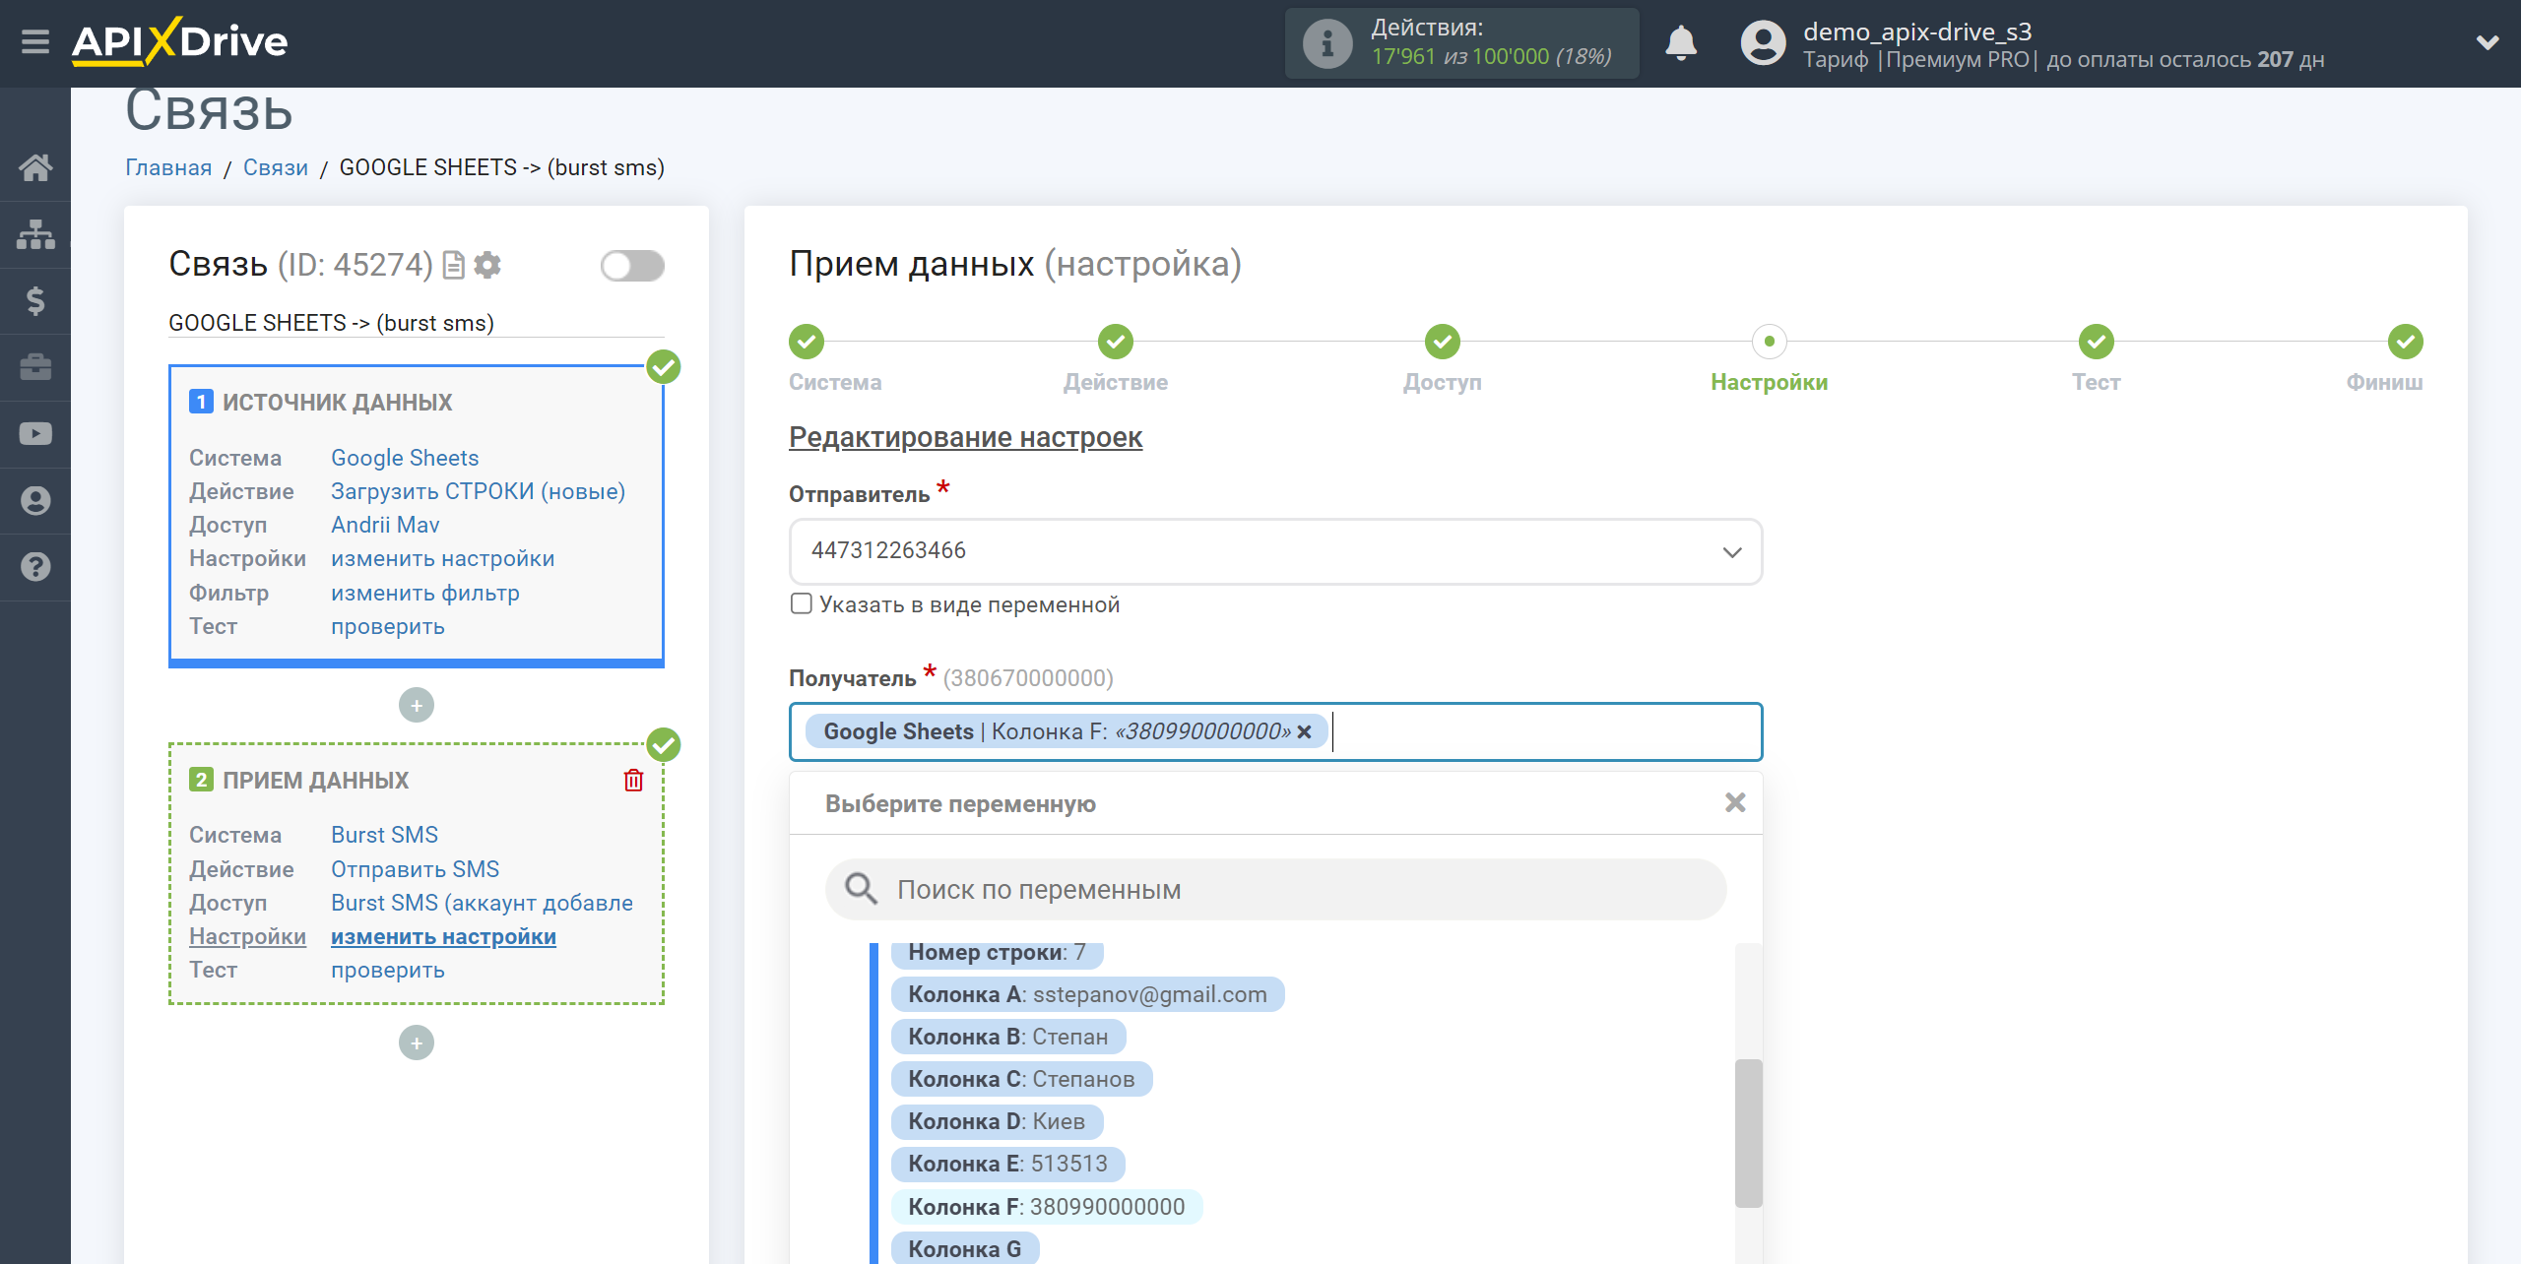Screen dimensions: 2521x1264
Task: Go to Настройки step
Action: (x=1769, y=342)
